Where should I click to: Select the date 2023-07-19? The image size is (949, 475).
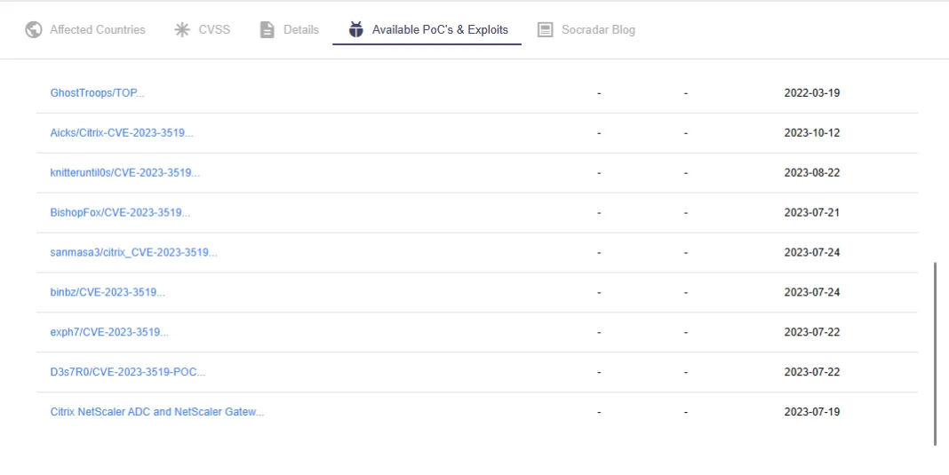pos(811,413)
